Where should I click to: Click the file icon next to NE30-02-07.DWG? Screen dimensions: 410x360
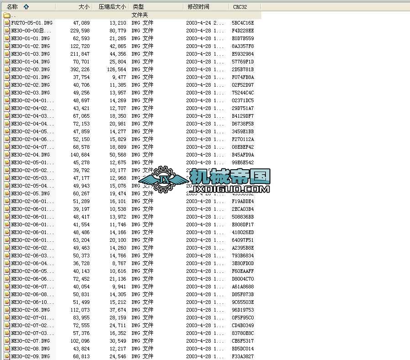7,340
